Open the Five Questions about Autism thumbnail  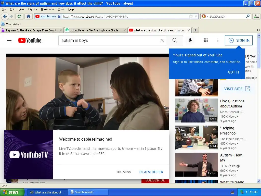197,111
